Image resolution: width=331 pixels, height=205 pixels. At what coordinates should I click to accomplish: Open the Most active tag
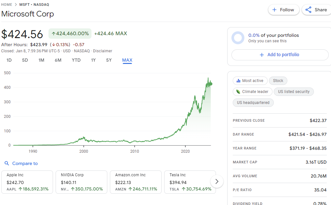tap(250, 81)
